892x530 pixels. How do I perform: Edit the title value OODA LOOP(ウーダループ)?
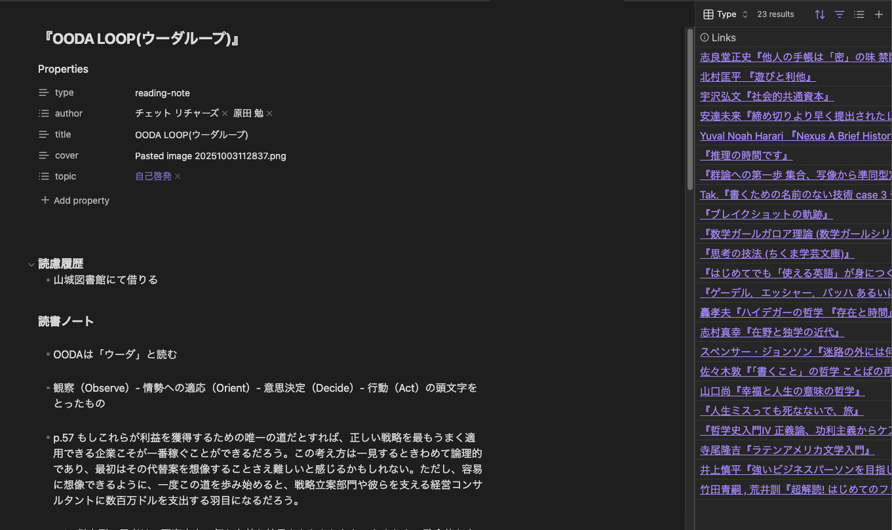coord(191,135)
